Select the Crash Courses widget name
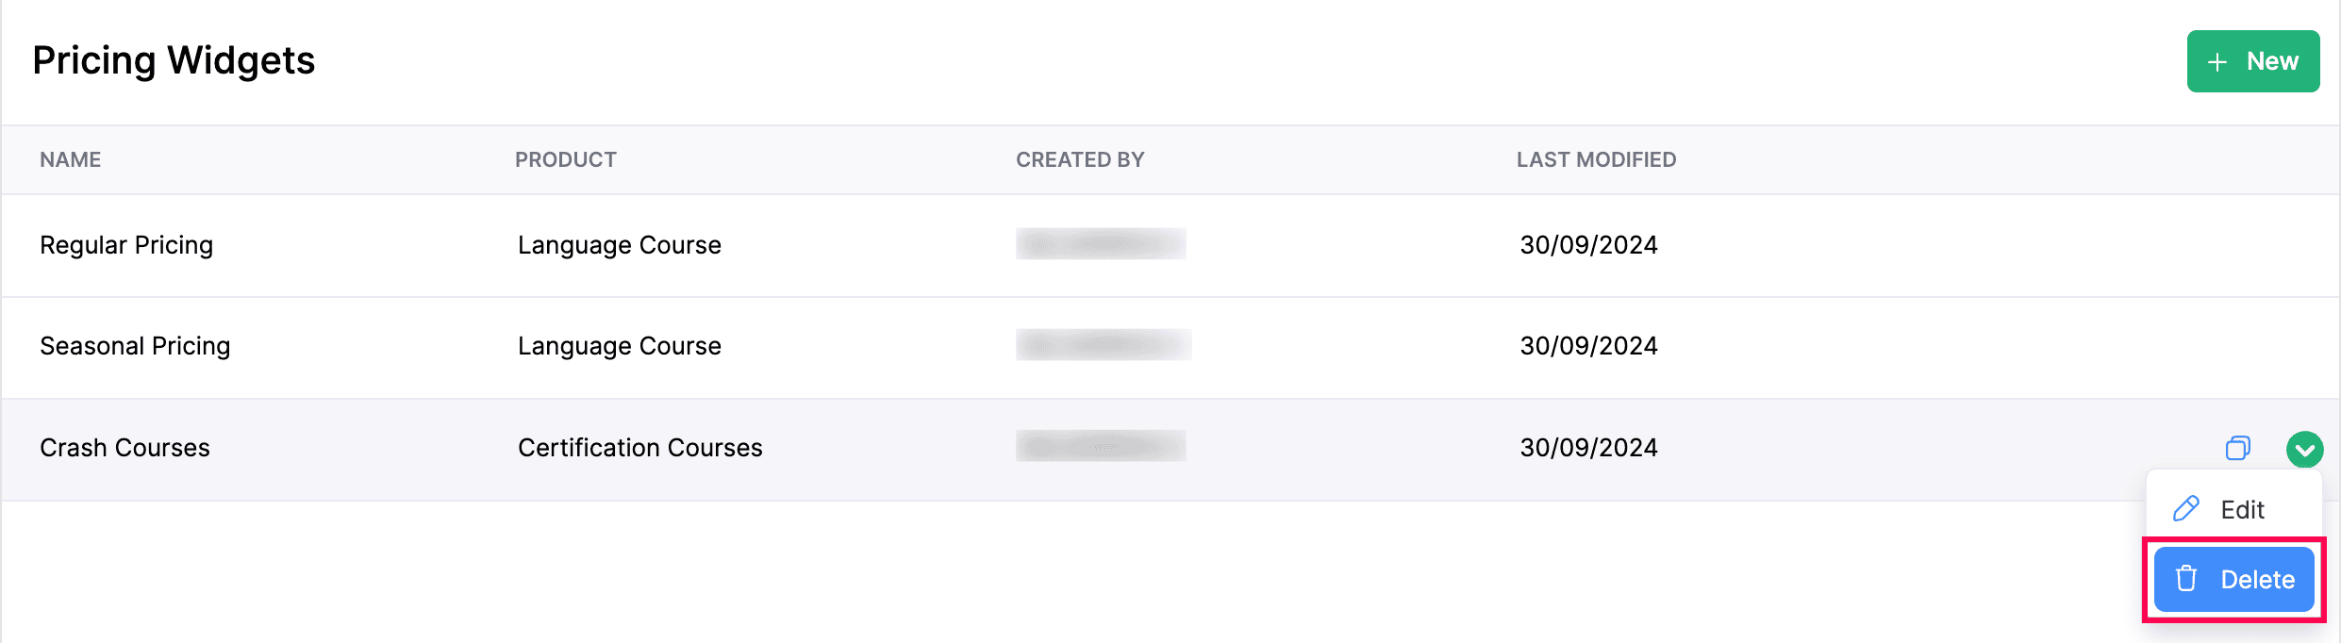 (125, 448)
